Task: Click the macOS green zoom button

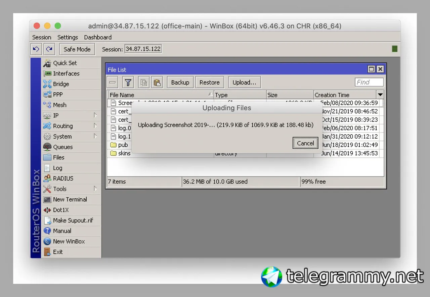Action: (58, 26)
